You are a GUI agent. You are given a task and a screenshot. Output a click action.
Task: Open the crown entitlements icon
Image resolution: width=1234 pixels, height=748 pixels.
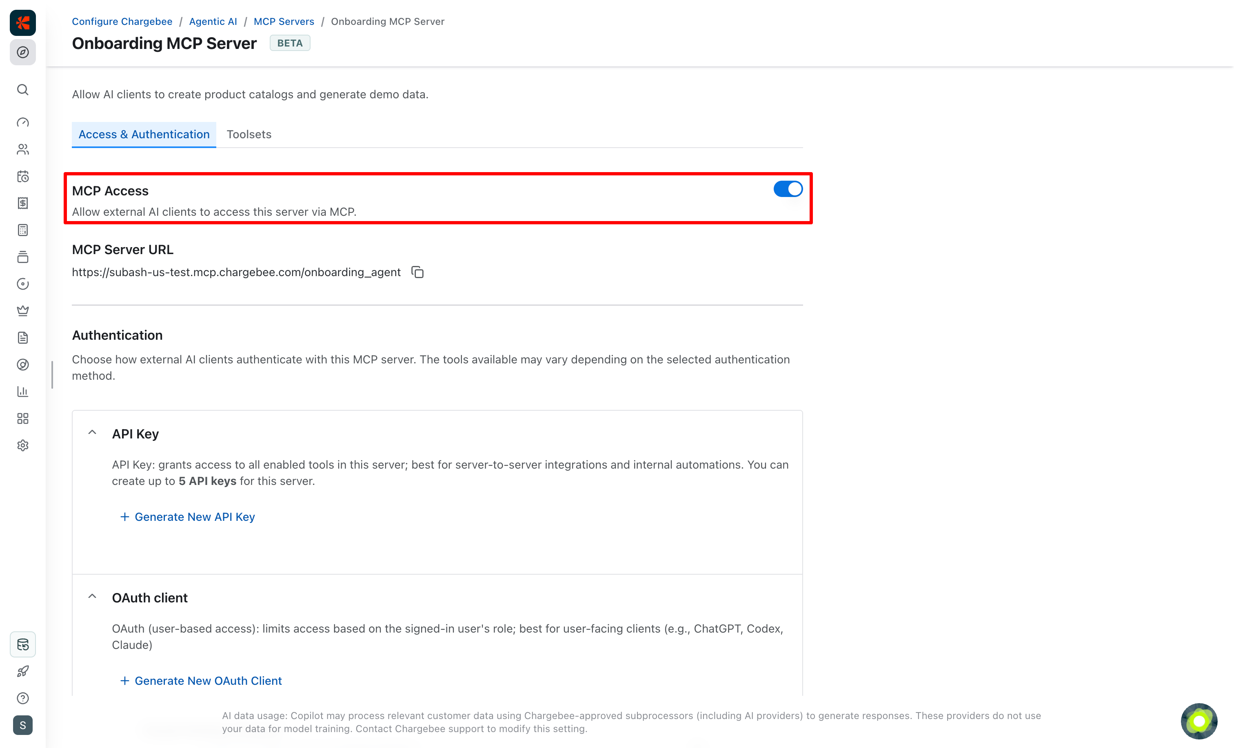22,310
